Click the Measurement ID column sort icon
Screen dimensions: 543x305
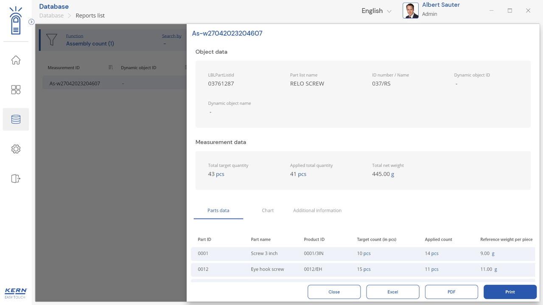coord(111,67)
